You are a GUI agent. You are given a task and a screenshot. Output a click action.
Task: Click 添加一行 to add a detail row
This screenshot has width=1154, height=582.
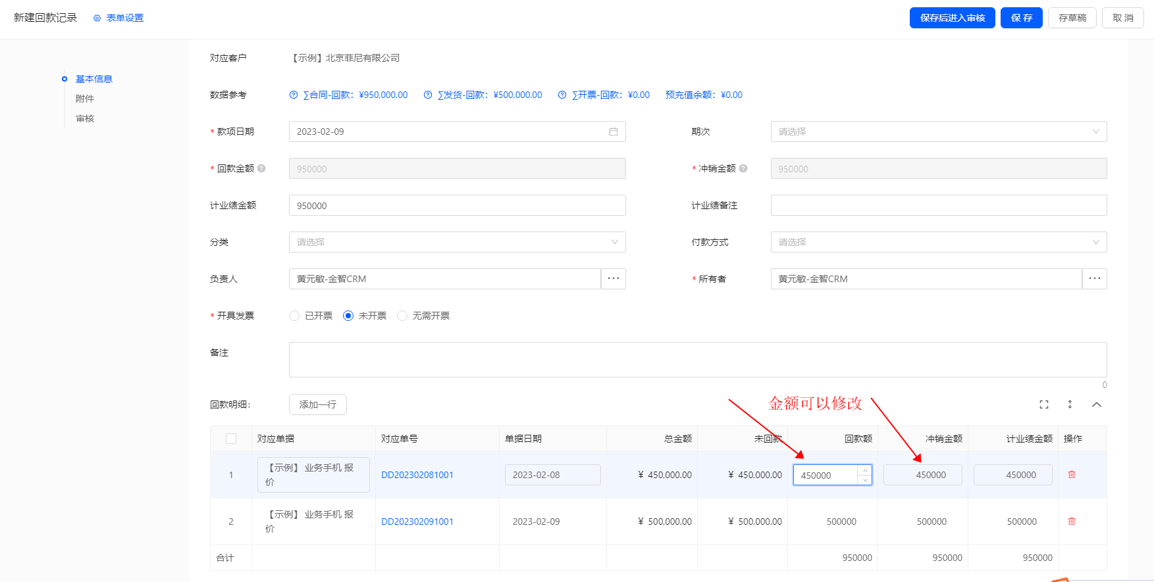(x=317, y=404)
